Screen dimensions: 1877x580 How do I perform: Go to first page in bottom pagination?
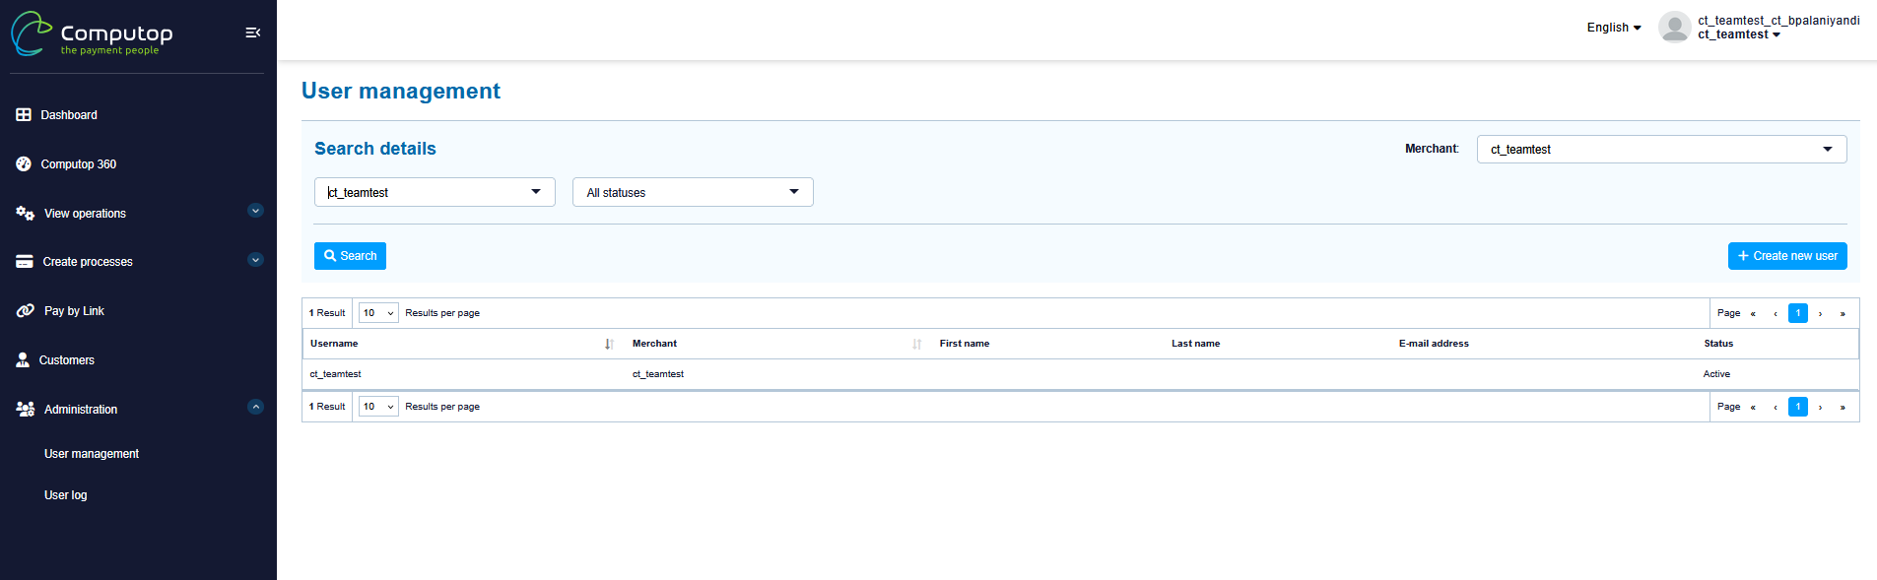point(1753,407)
